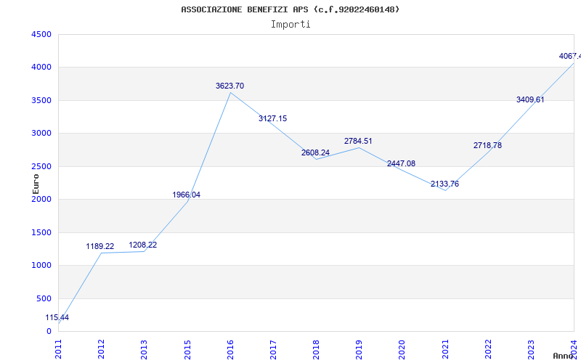Image resolution: width=581 pixels, height=363 pixels.
Task: Click the chart title ASSOCIAZIONE BENEFIZI APS
Action: point(290,9)
